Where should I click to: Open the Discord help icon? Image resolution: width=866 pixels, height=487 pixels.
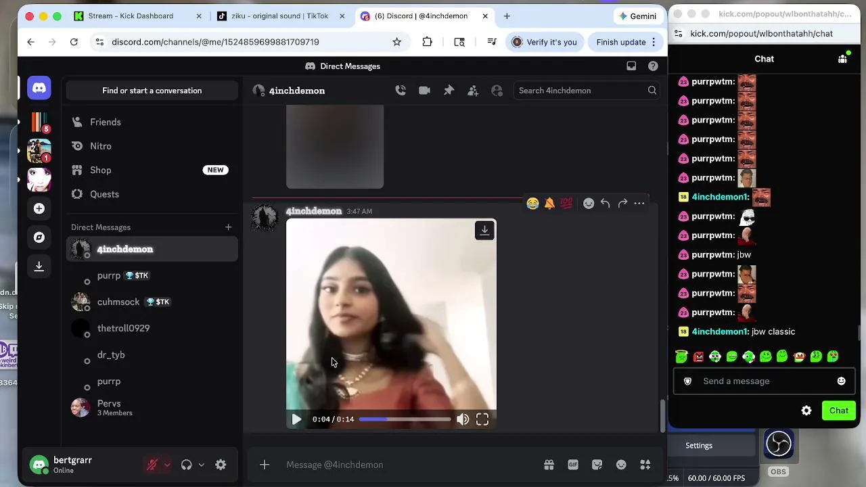[653, 66]
